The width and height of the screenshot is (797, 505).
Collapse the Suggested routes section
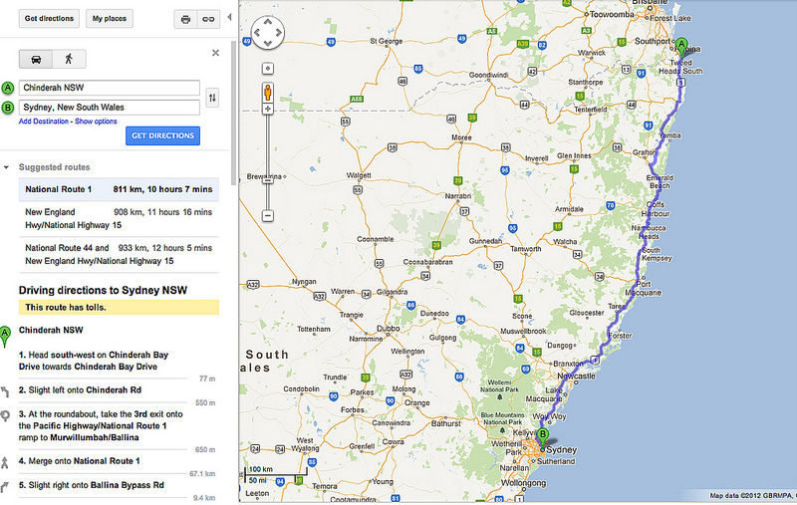[x=6, y=167]
